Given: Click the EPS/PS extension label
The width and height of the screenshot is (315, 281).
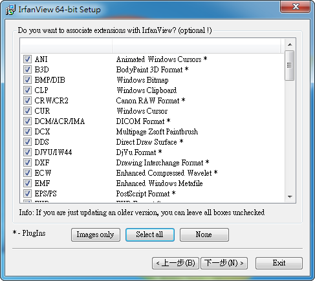Looking at the screenshot, I should click(x=45, y=194).
